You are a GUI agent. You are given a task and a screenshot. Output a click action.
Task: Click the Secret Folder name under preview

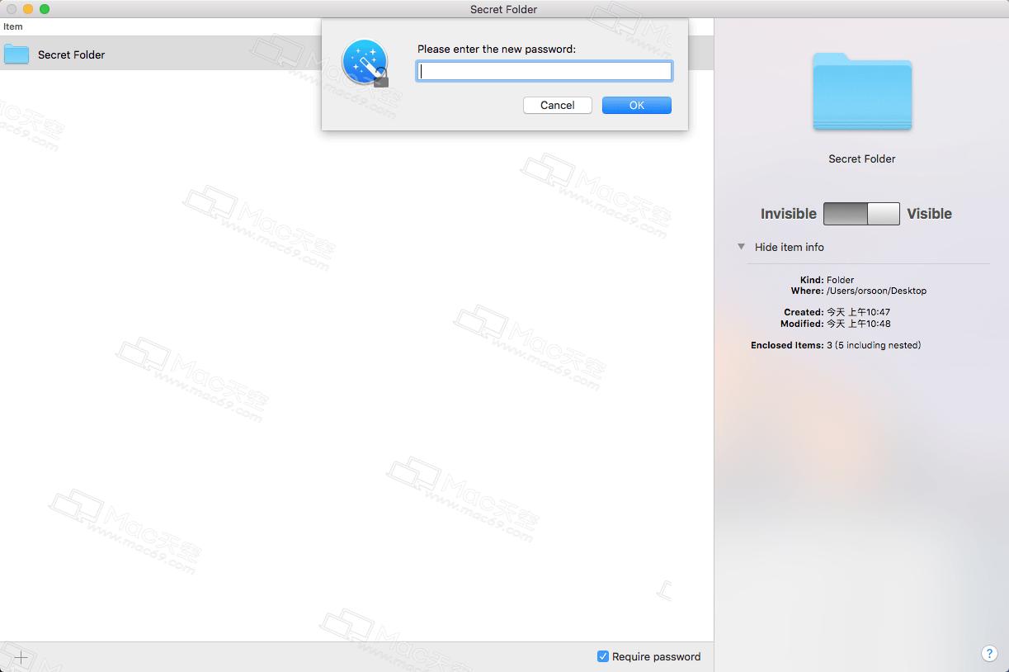click(x=862, y=159)
